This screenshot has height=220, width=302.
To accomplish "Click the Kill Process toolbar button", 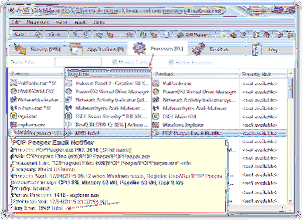I will pos(195,35).
